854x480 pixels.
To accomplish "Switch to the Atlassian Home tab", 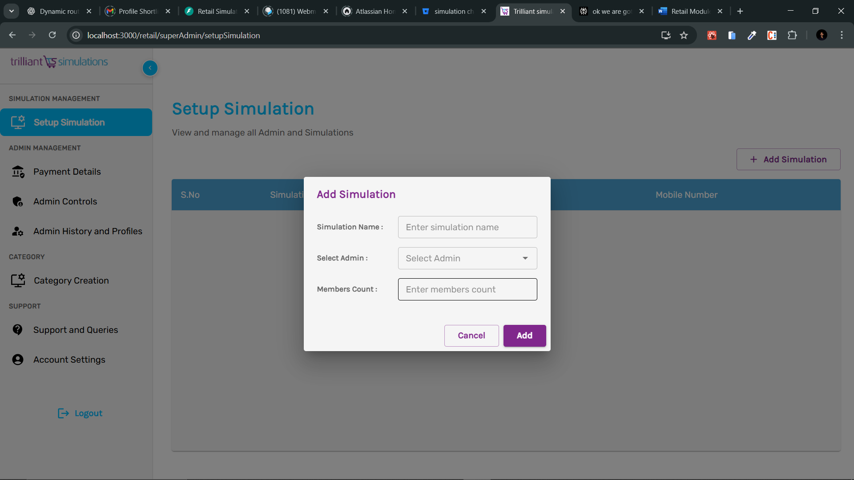I will click(375, 12).
